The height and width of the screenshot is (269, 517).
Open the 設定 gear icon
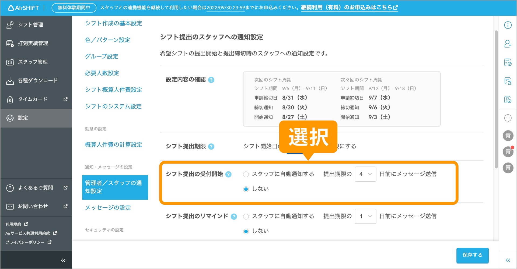click(x=10, y=118)
